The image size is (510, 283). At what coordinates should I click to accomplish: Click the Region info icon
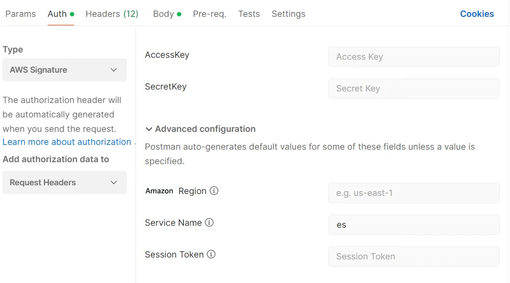coord(214,191)
